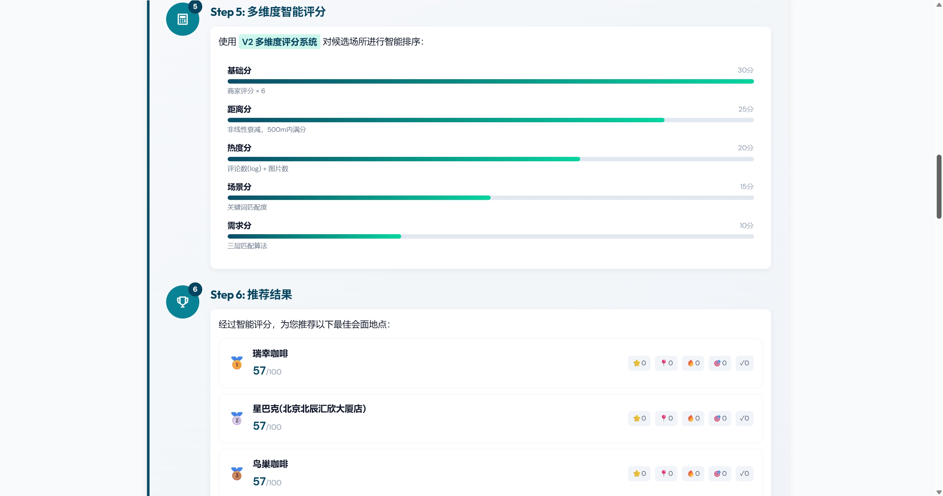
Task: Click the Step 6 trophy icon
Action: point(182,302)
